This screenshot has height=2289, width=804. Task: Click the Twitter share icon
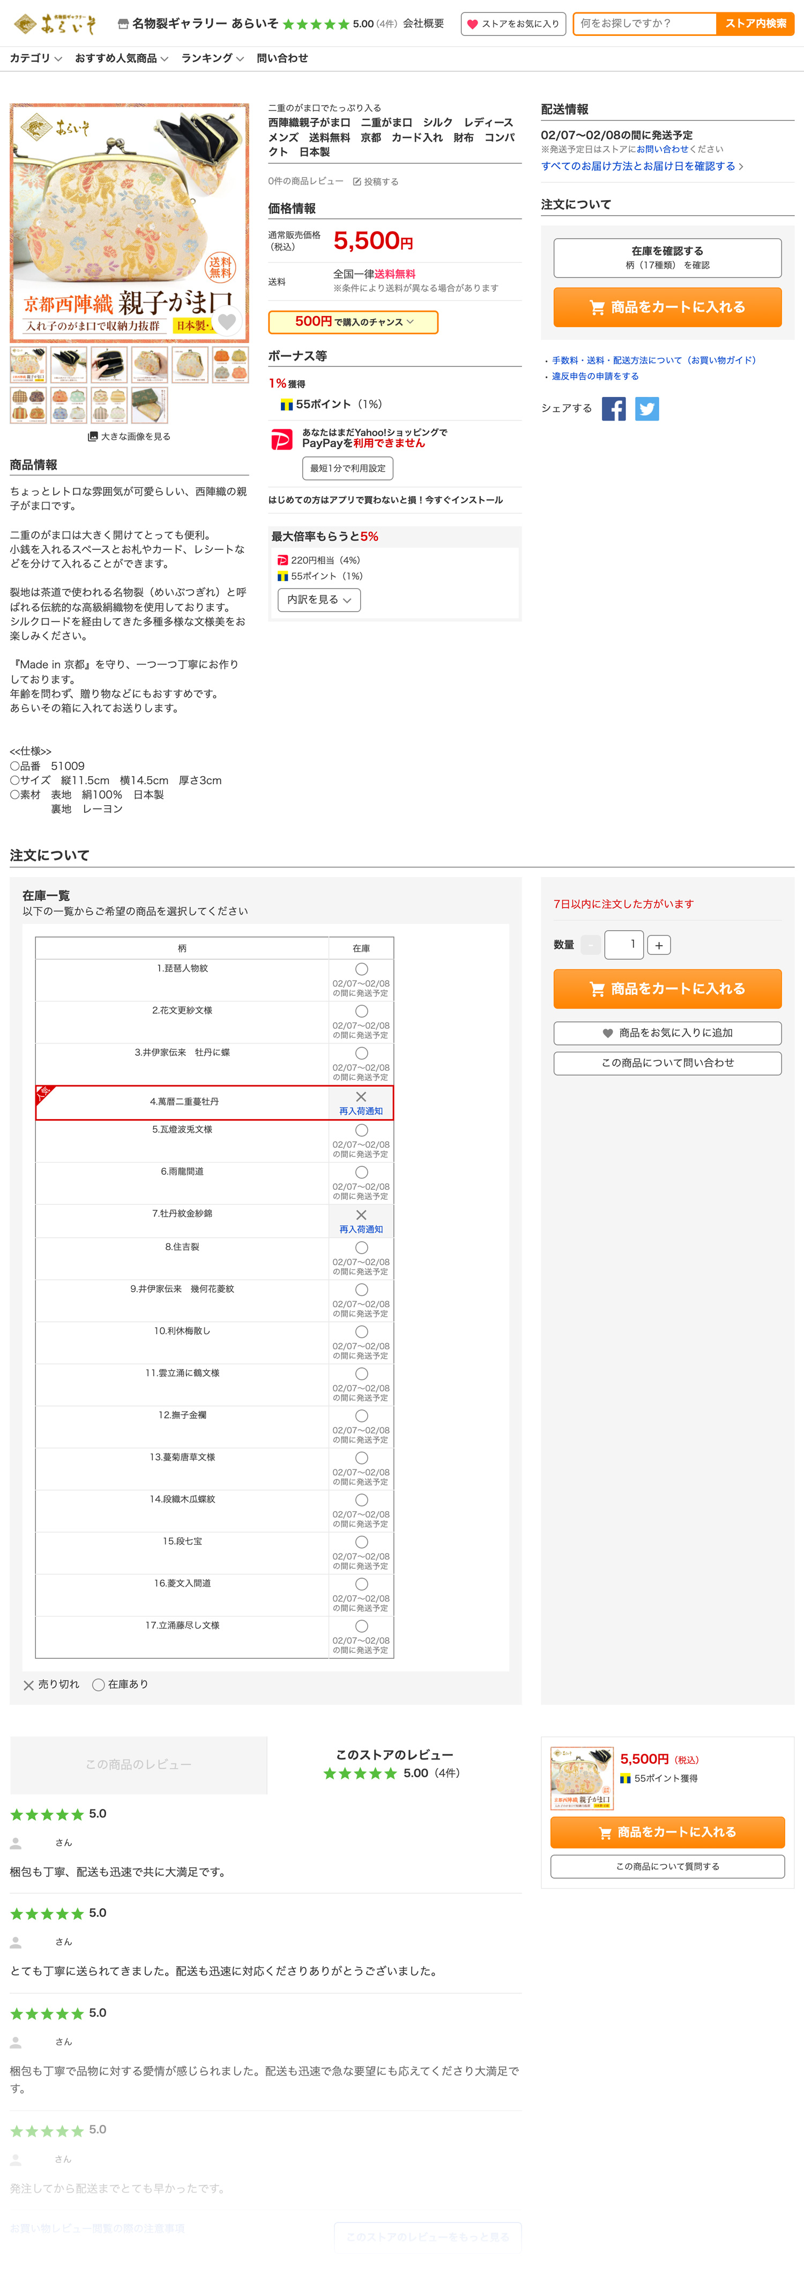(647, 409)
